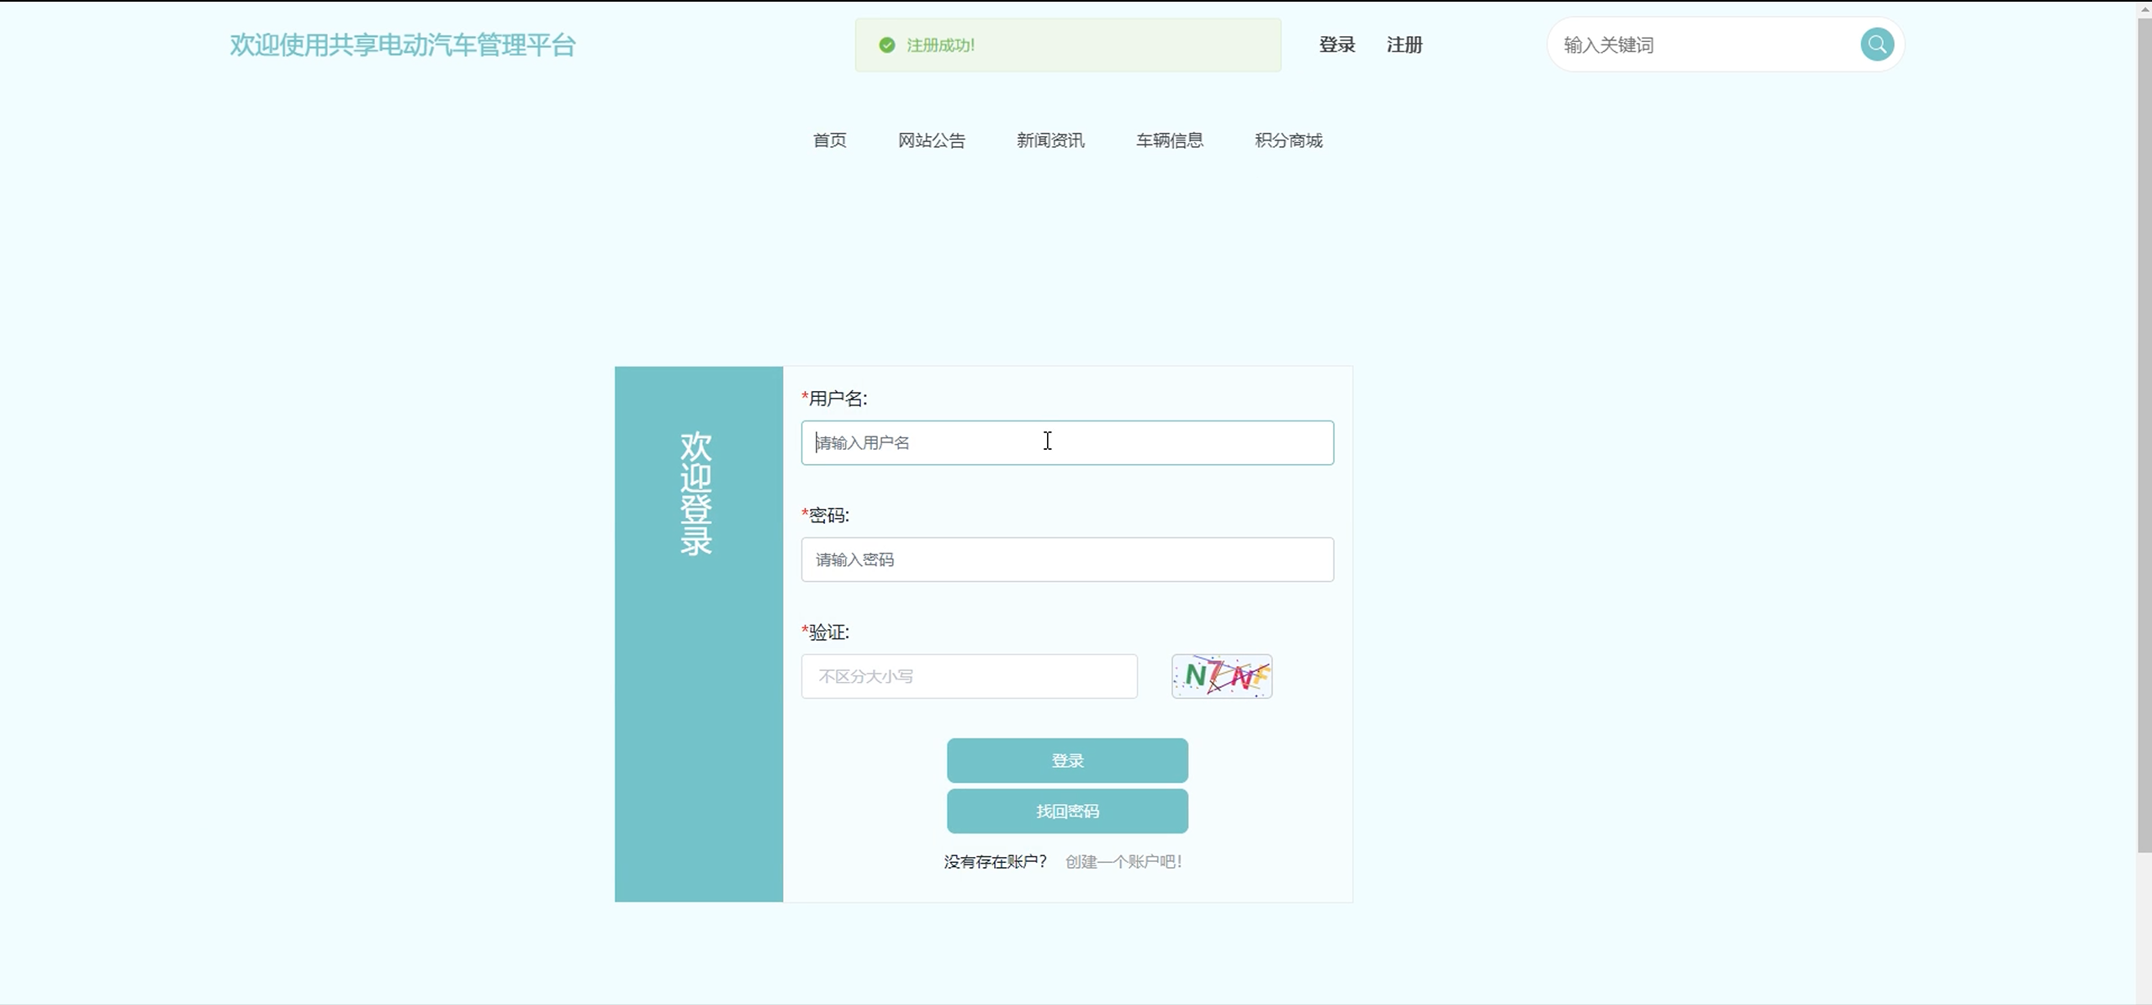Image resolution: width=2152 pixels, height=1005 pixels.
Task: Click the 创建一个账户吧 link
Action: coord(1124,862)
